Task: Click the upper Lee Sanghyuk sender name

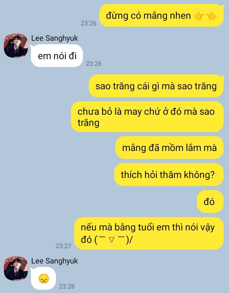Action: pyautogui.click(x=54, y=38)
